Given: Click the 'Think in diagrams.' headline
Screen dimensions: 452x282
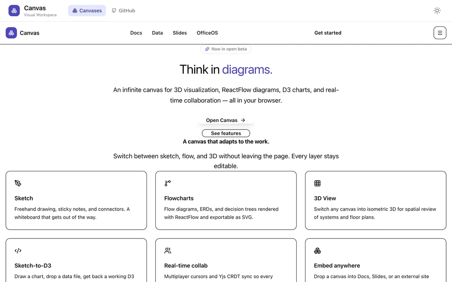Looking at the screenshot, I should pyautogui.click(x=226, y=70).
